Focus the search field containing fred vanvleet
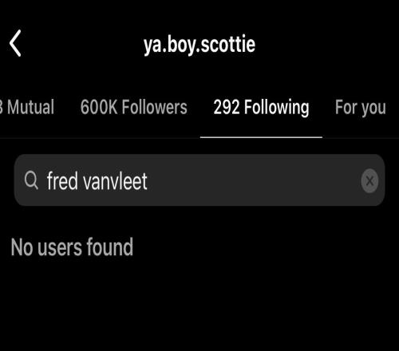This screenshot has width=399, height=351. tap(199, 180)
